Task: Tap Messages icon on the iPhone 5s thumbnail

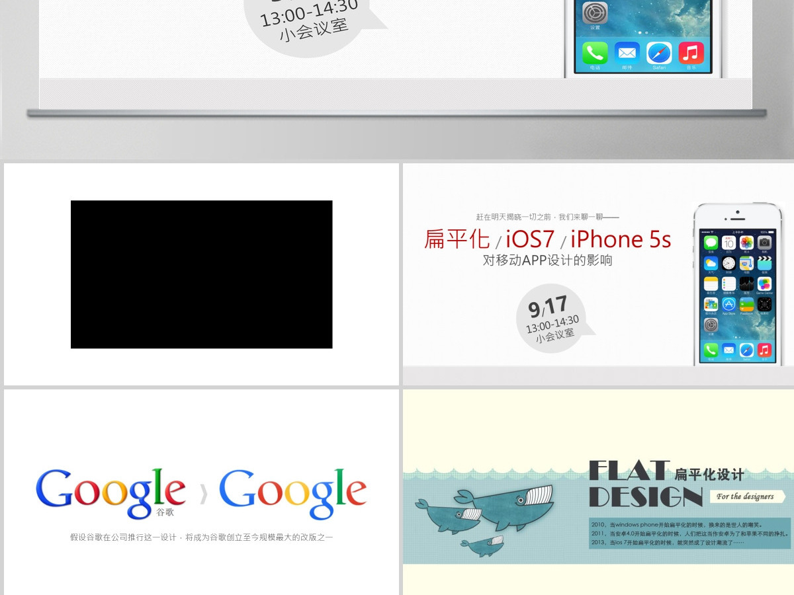Action: coord(711,243)
